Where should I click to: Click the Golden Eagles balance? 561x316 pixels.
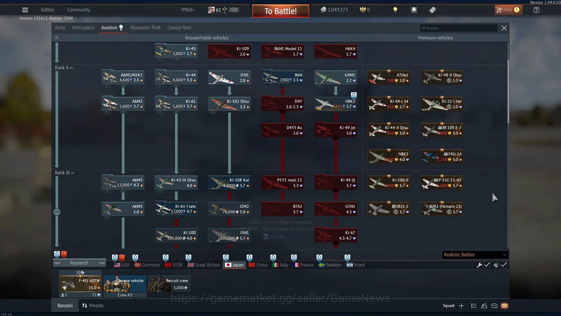pyautogui.click(x=365, y=10)
